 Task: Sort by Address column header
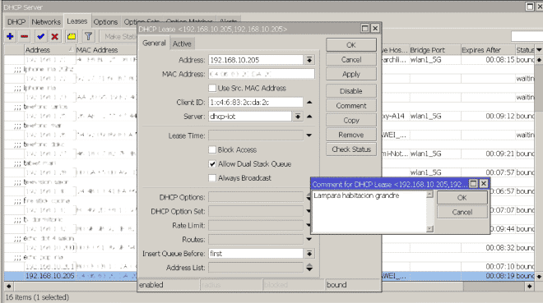pos(49,50)
